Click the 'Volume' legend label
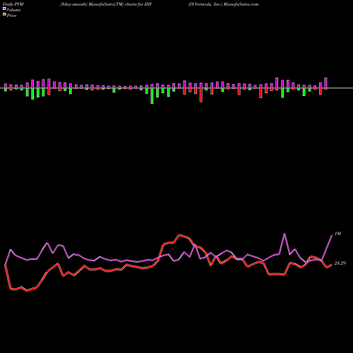 pyautogui.click(x=13, y=10)
